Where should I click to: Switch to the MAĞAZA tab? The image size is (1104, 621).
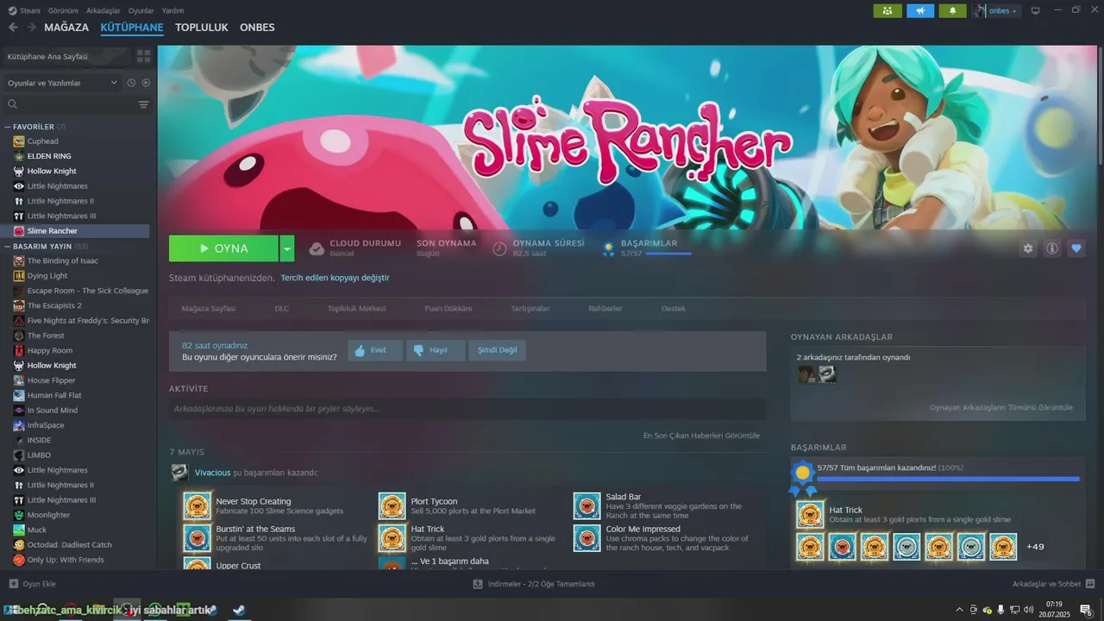pos(66,28)
